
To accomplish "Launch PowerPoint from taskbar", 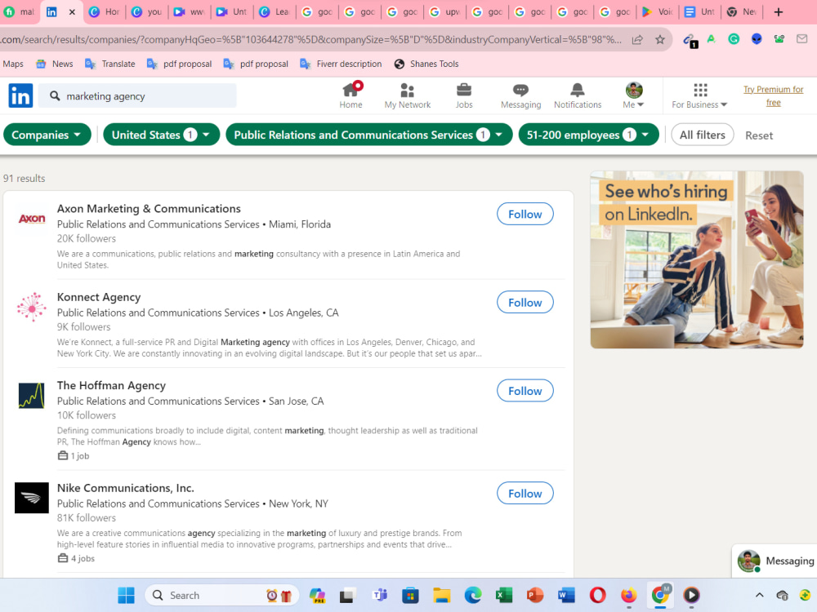I will point(535,595).
